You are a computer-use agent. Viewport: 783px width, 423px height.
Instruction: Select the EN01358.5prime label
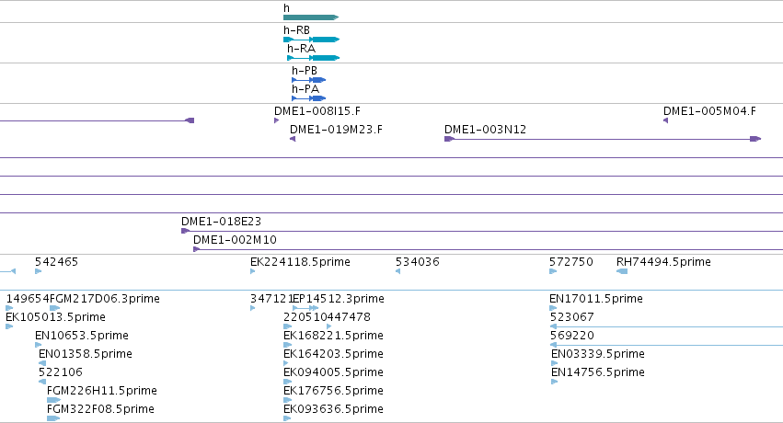[x=86, y=354]
